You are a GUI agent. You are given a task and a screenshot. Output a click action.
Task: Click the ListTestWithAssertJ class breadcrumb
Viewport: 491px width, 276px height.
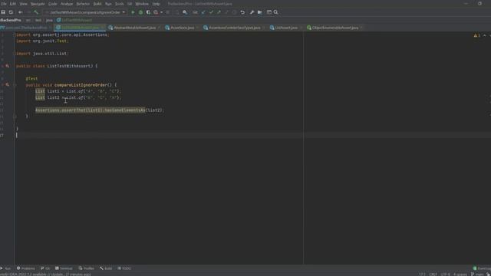coord(74,20)
